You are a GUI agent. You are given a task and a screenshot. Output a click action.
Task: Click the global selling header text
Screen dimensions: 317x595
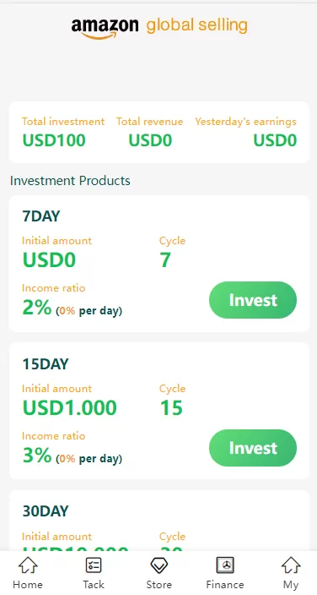click(x=197, y=26)
